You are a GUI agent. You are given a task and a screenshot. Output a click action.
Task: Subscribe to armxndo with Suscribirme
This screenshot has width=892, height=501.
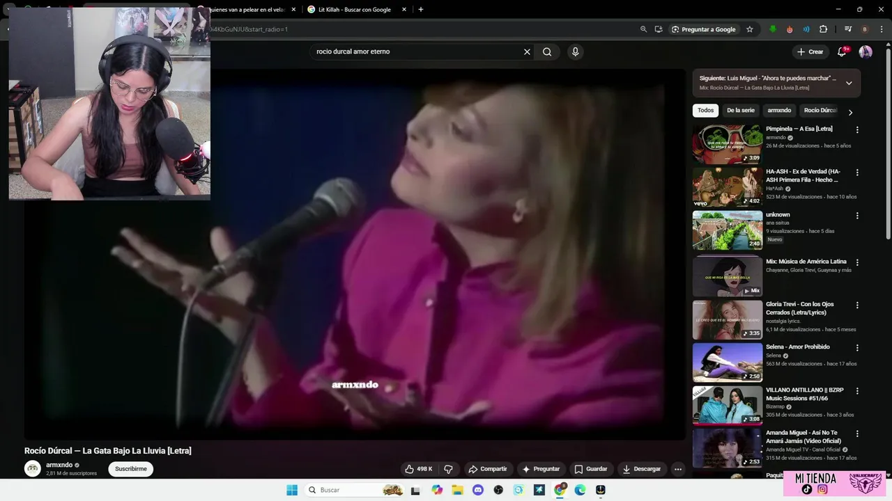[131, 469]
